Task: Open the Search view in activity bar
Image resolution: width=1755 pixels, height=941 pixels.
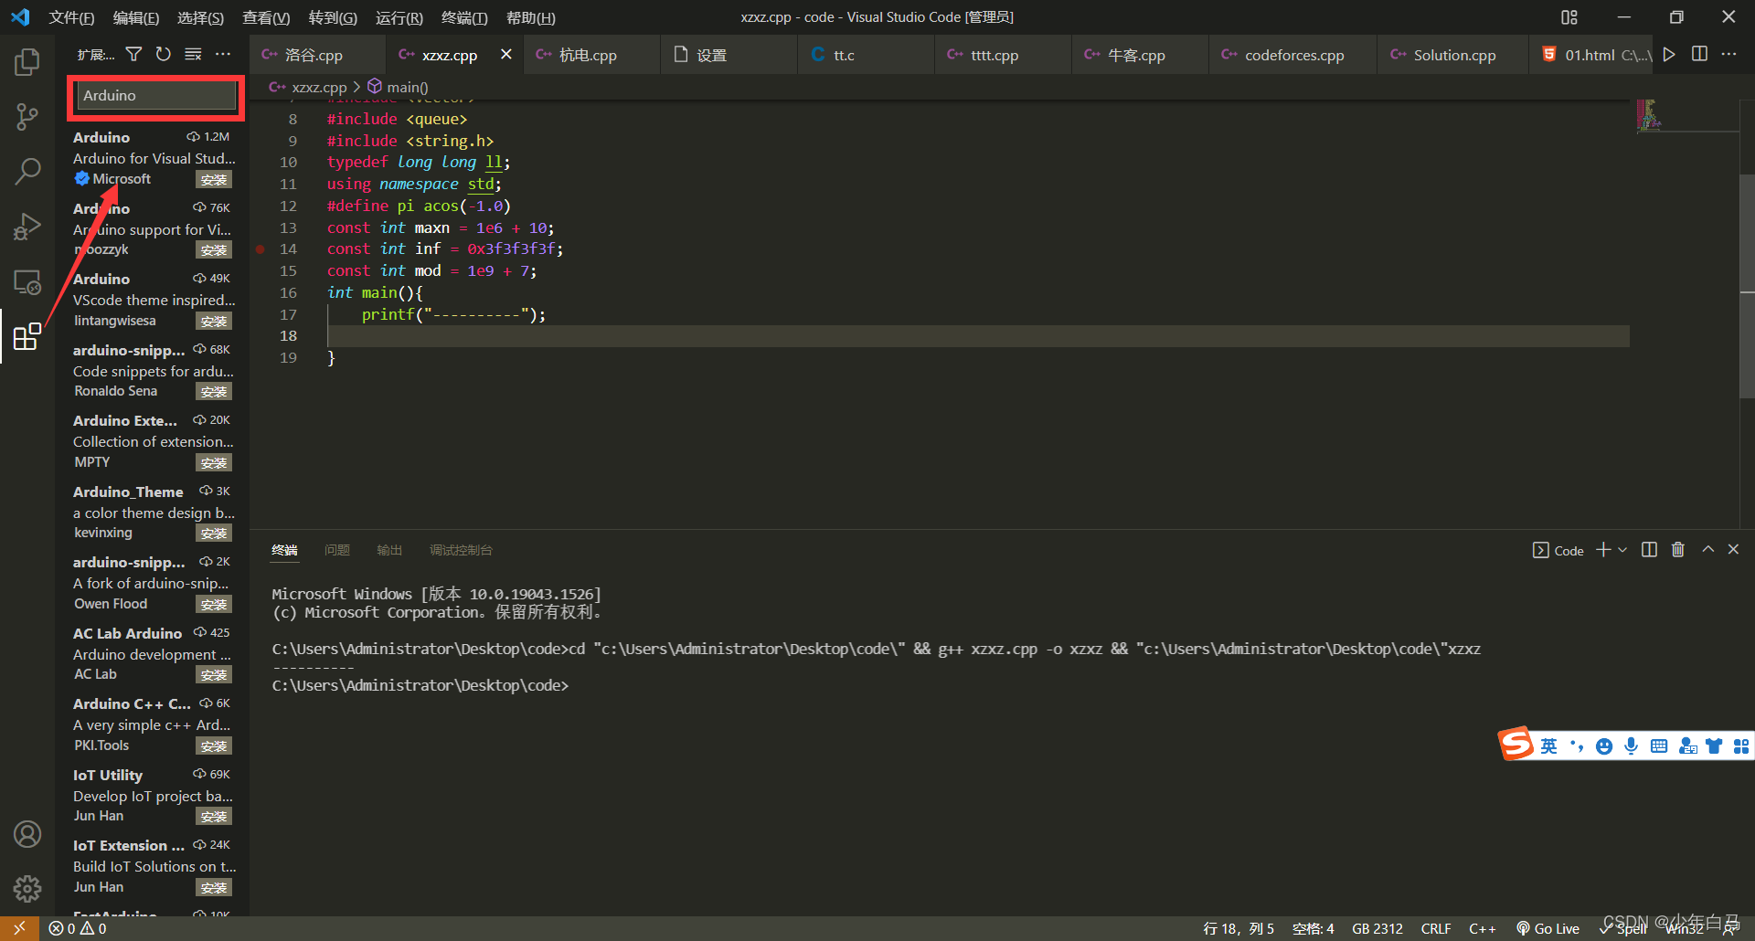Action: tap(27, 171)
